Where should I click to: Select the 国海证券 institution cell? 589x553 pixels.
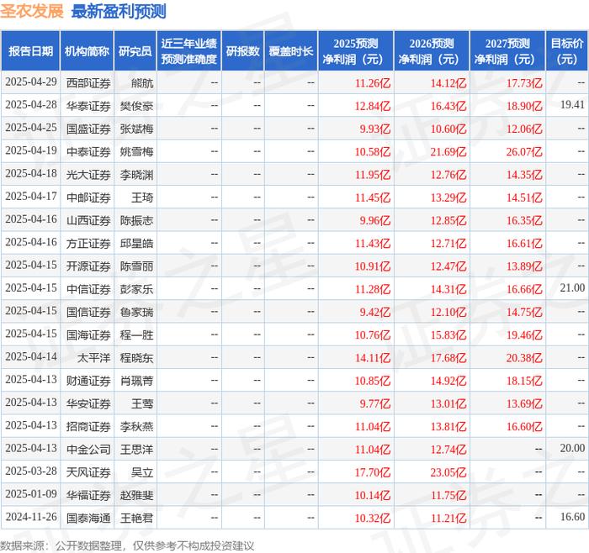coord(88,334)
